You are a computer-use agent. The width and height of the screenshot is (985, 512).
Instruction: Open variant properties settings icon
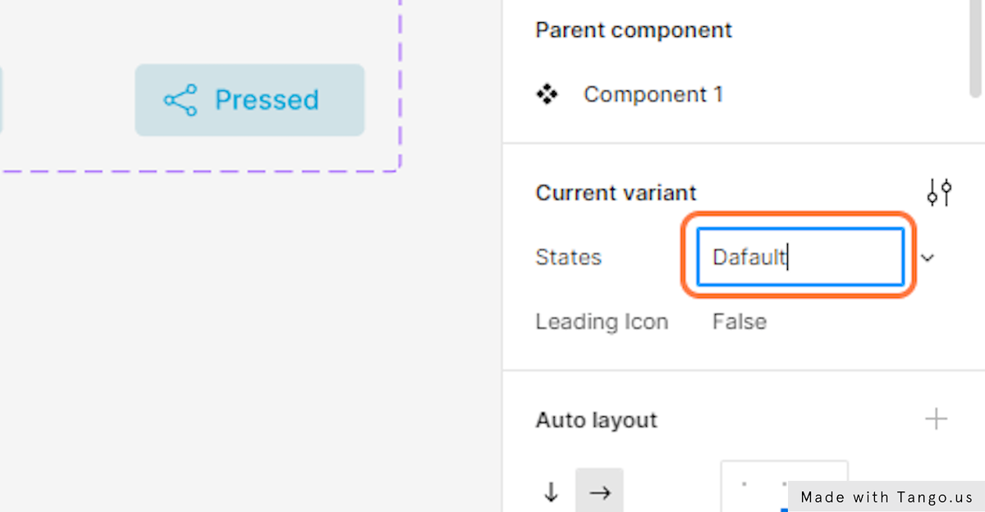(939, 193)
